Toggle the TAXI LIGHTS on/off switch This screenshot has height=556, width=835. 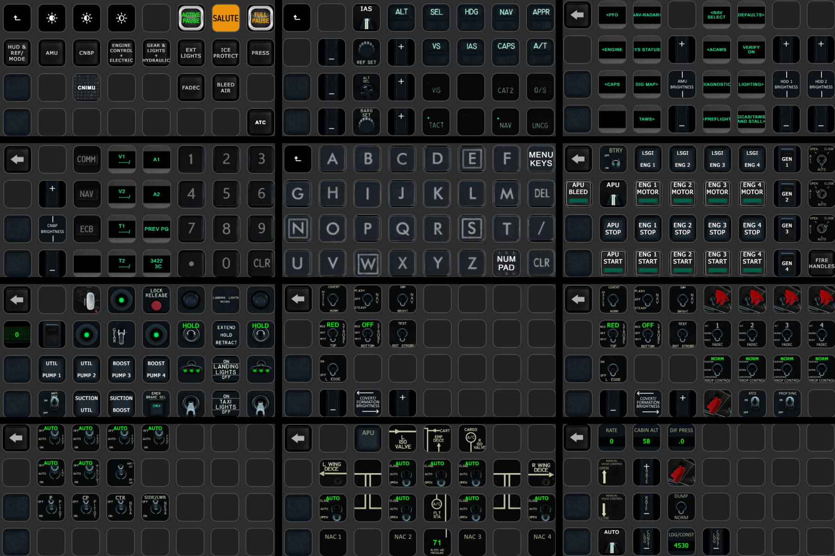click(226, 404)
